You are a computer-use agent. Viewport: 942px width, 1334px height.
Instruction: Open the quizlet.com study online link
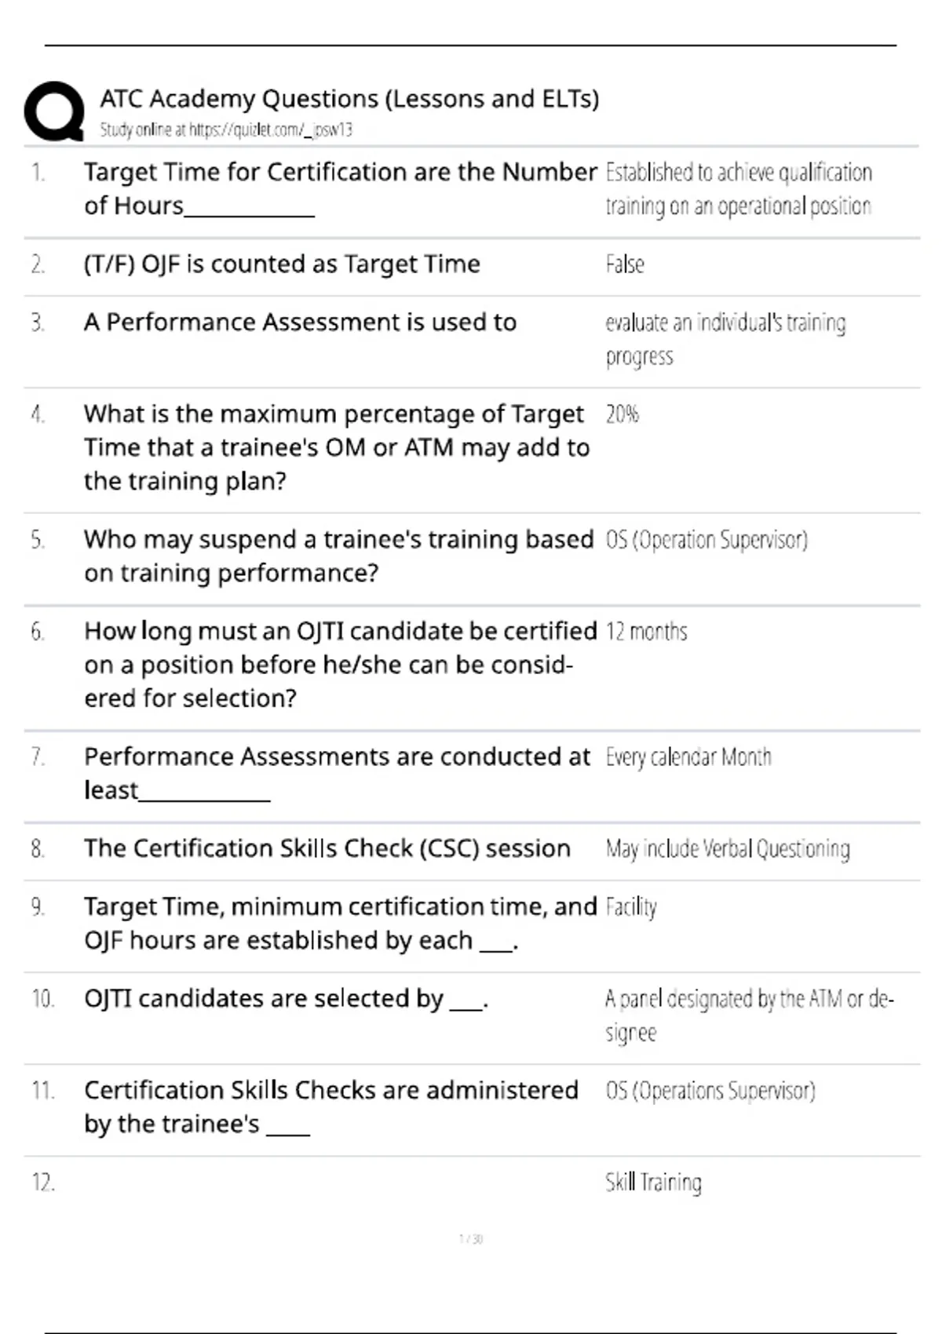pos(226,130)
